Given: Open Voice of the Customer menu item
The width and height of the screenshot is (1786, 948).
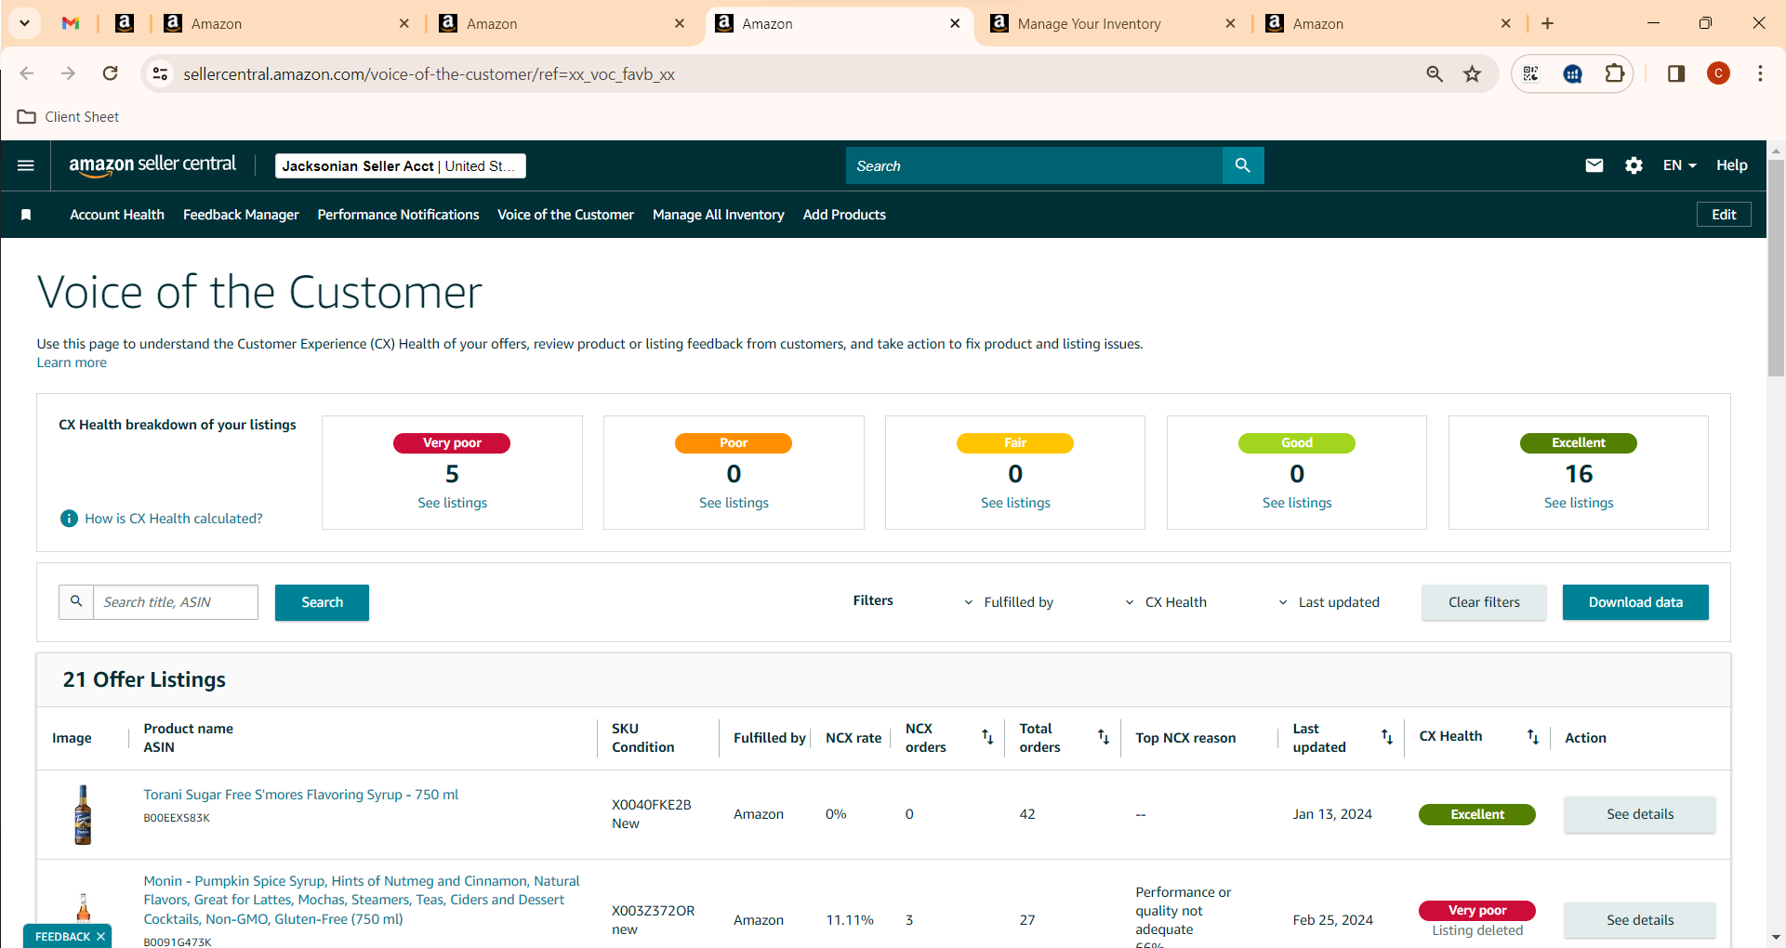Looking at the screenshot, I should tap(565, 215).
